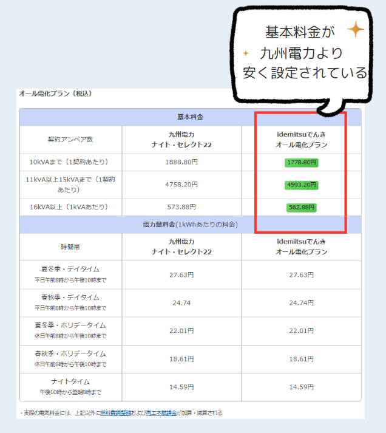Select 22.01円 in the idemitsuでんき column
386x433 pixels.
pyautogui.click(x=301, y=331)
